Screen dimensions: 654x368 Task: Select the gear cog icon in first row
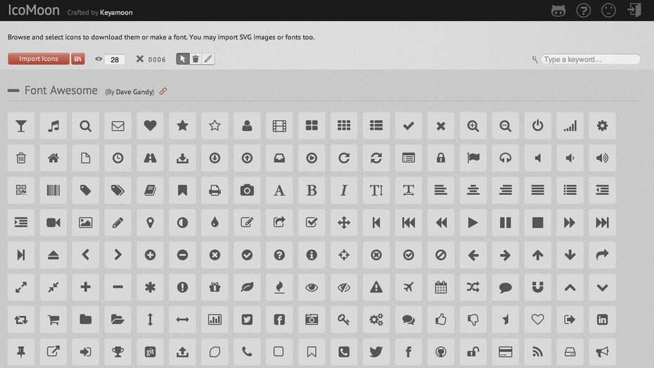coord(602,125)
